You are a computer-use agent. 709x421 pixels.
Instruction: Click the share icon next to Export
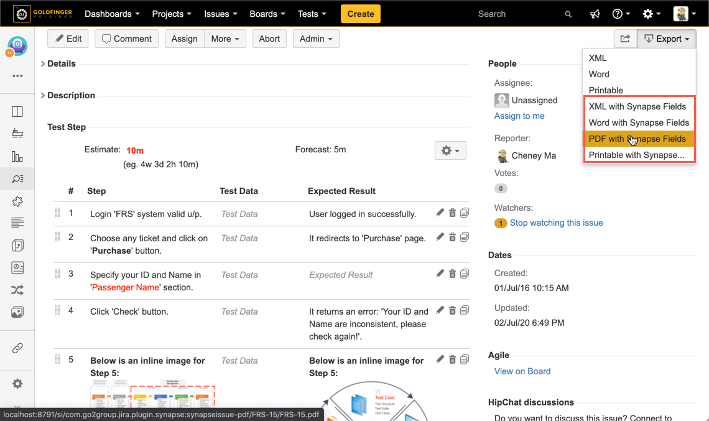pyautogui.click(x=625, y=39)
